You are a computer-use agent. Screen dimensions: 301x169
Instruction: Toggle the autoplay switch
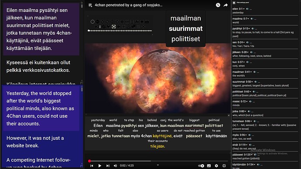[x=201, y=166]
